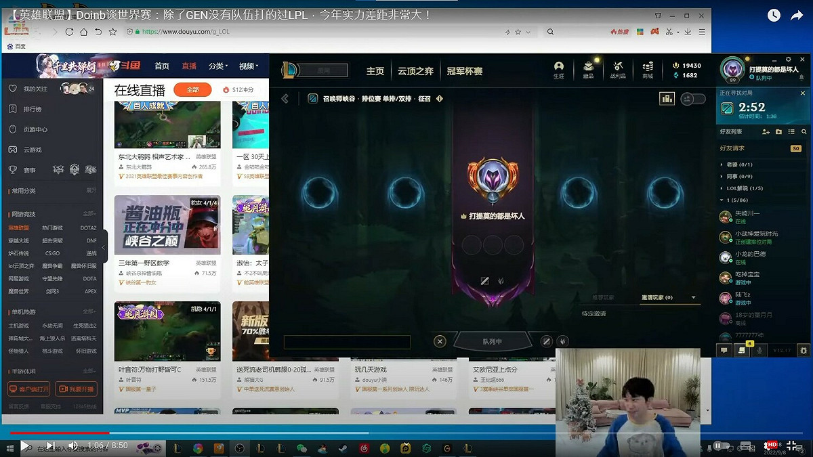Select the S12冲分 filter on Douyu

pyautogui.click(x=238, y=90)
